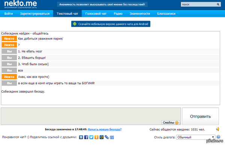Share via Moi Krug icon
The image size is (225, 145).
tap(112, 137)
